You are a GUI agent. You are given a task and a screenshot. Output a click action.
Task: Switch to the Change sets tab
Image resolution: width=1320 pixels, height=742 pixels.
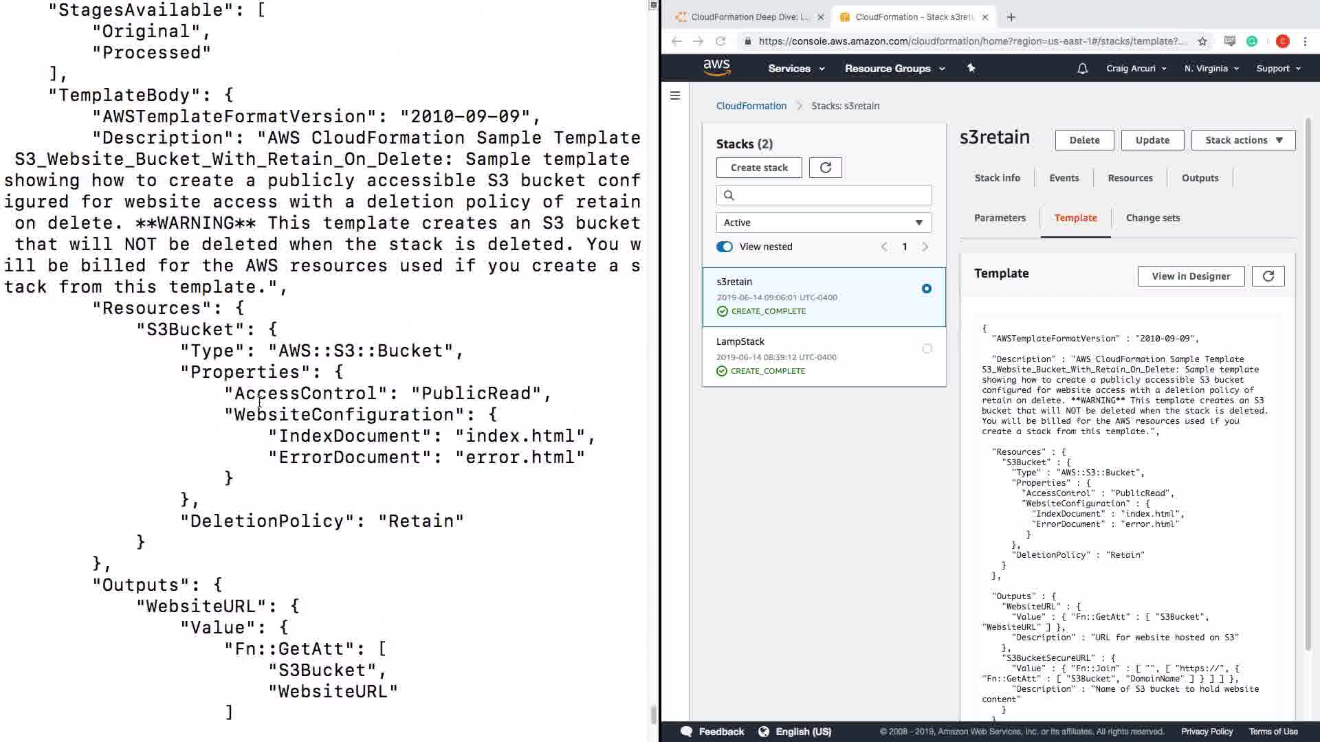click(1152, 218)
